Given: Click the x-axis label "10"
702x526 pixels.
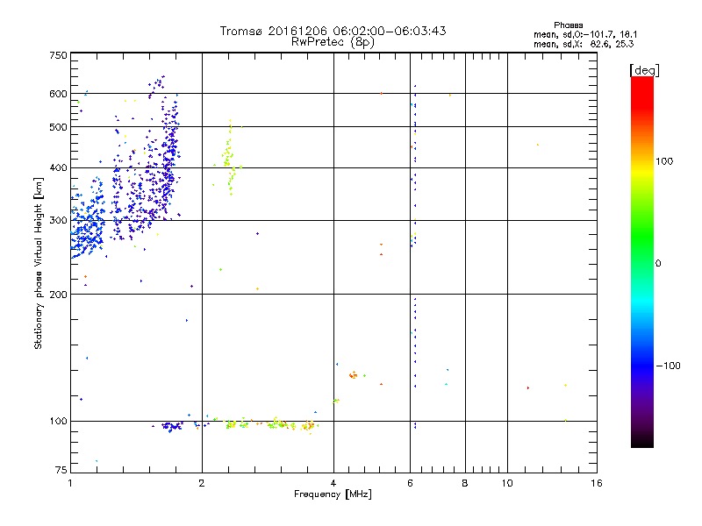Looking at the screenshot, I should (x=507, y=484).
